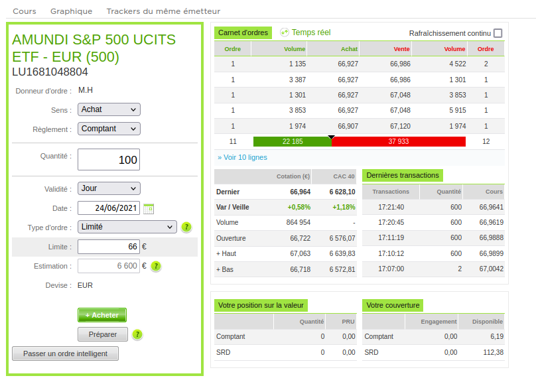Open the Validité dropdown set to Jour
This screenshot has width=536, height=384.
(109, 188)
